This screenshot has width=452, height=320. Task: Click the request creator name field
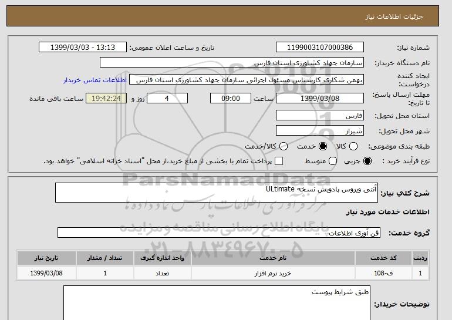pyautogui.click(x=247, y=80)
